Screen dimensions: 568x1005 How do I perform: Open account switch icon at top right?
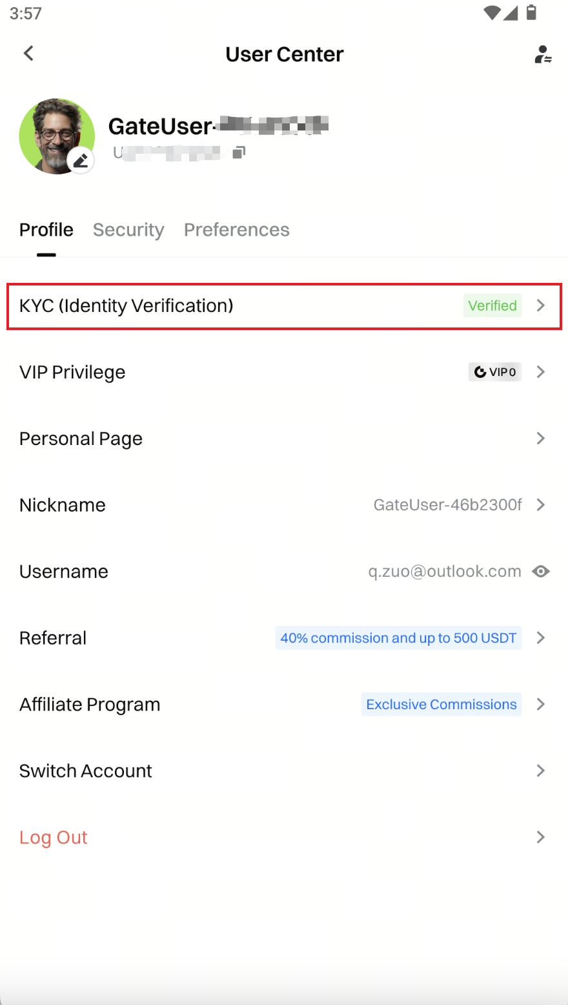point(542,54)
